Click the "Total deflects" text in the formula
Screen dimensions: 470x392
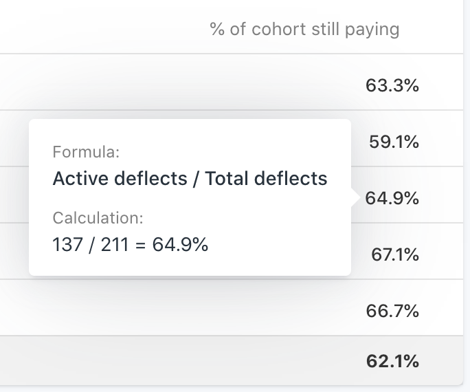point(267,179)
